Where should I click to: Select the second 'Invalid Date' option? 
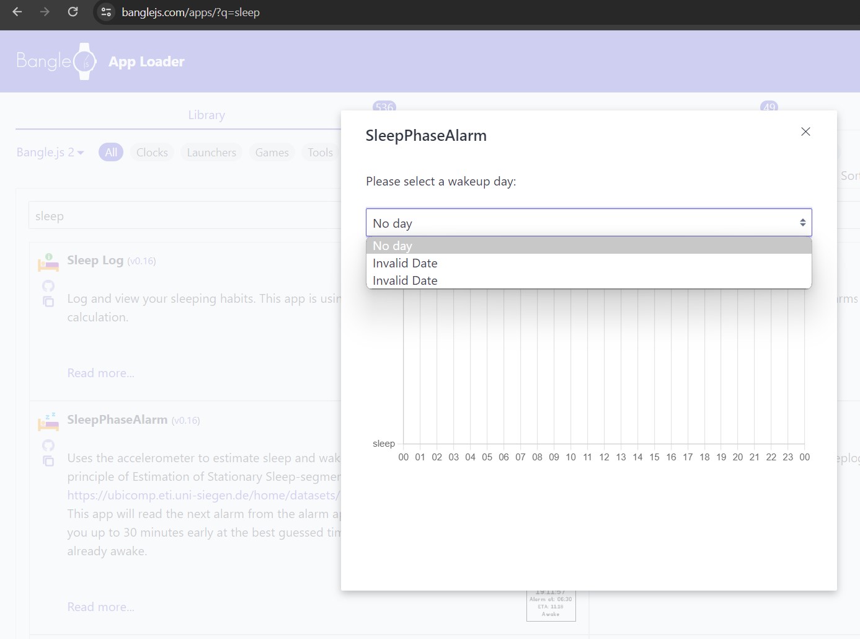click(588, 280)
